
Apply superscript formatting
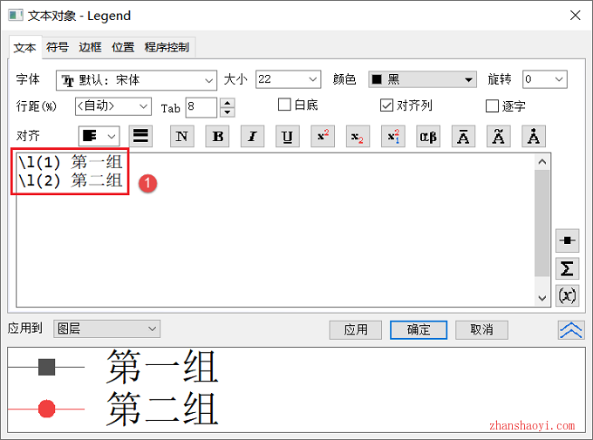coord(323,136)
